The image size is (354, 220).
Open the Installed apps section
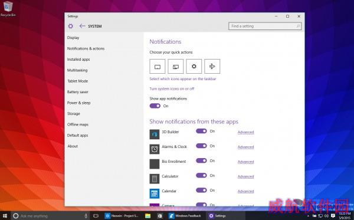(78, 60)
